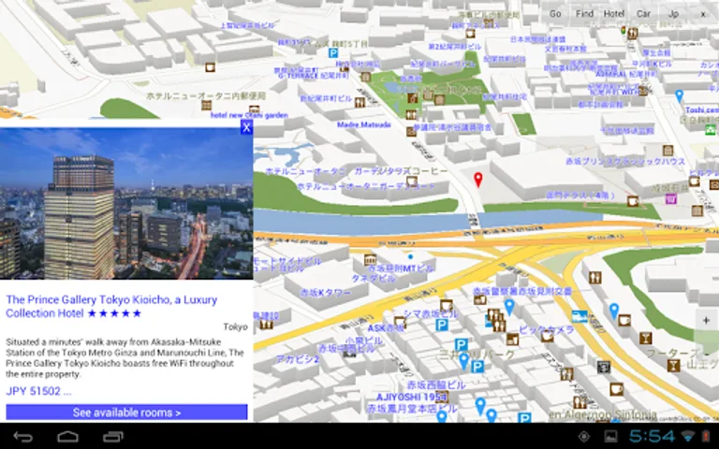719x449 pixels.
Task: Tap the building icon above 赤坂プリンスクラシックハウス
Action: (x=668, y=151)
